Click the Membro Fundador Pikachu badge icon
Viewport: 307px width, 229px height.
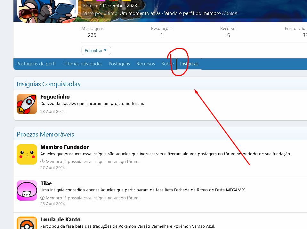coord(27,154)
